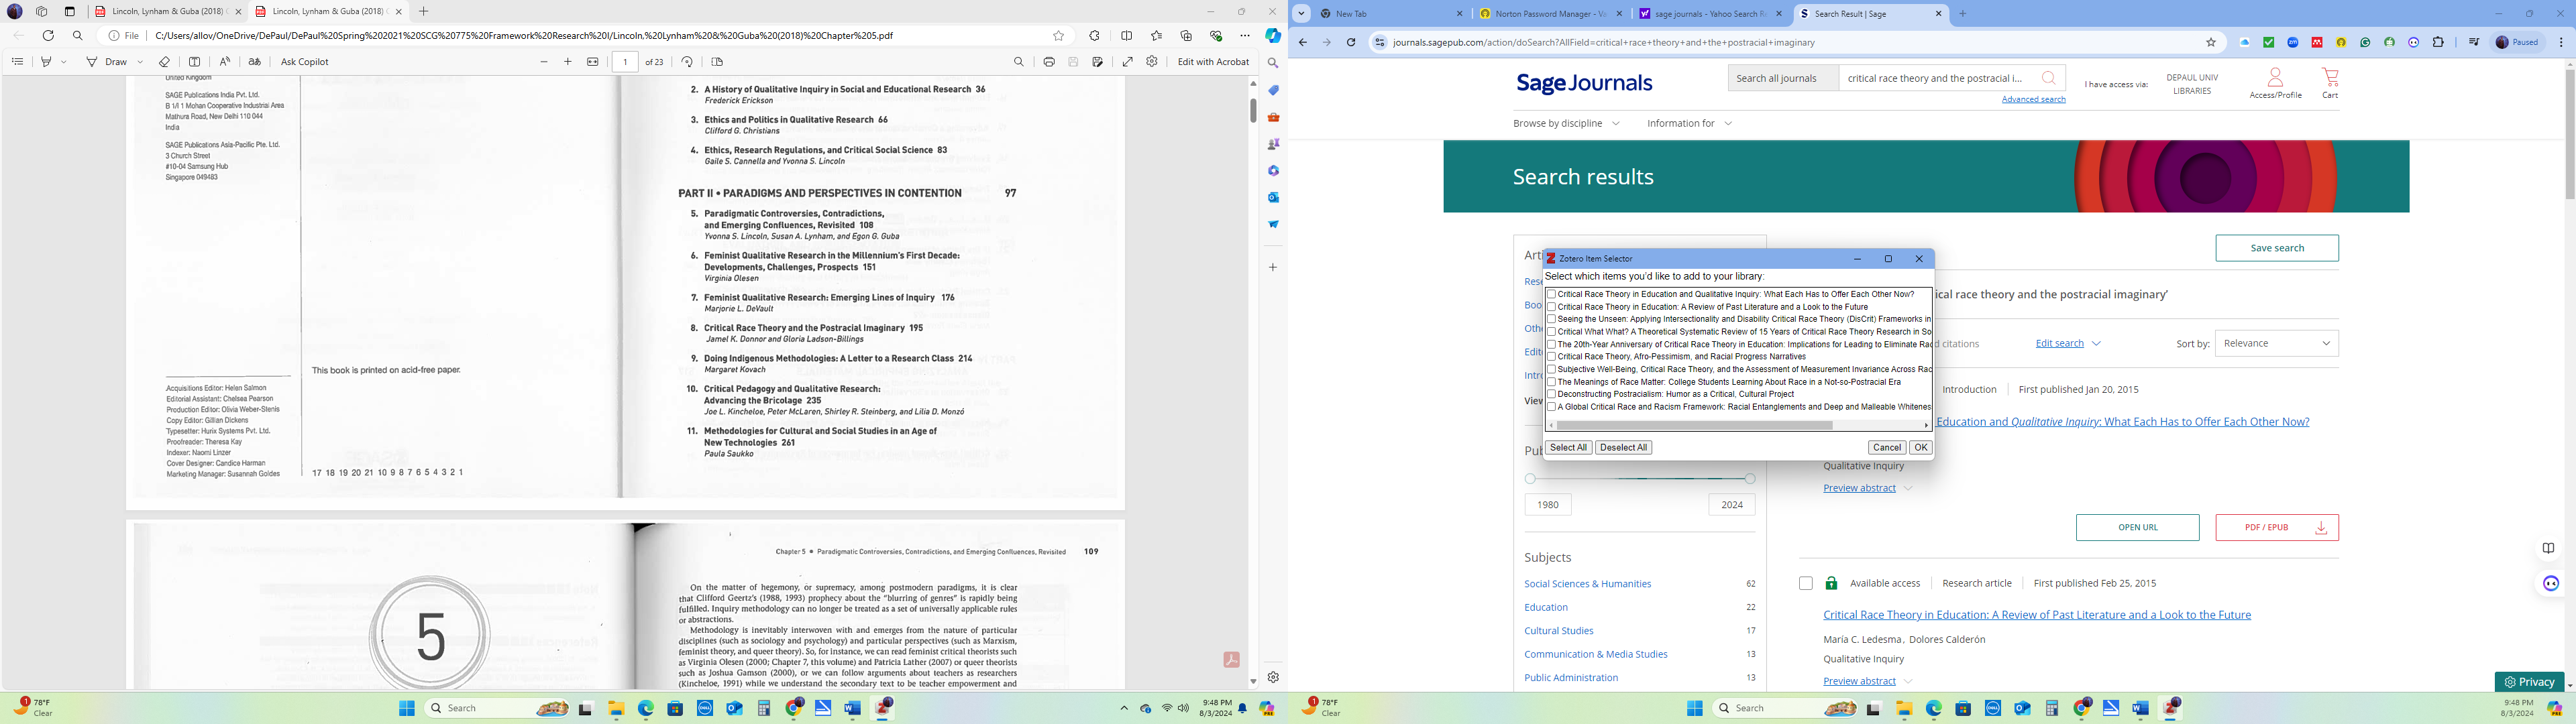Viewport: 2576px width, 724px height.
Task: Expand Preview abstract under Ledesma article
Action: click(x=1867, y=681)
